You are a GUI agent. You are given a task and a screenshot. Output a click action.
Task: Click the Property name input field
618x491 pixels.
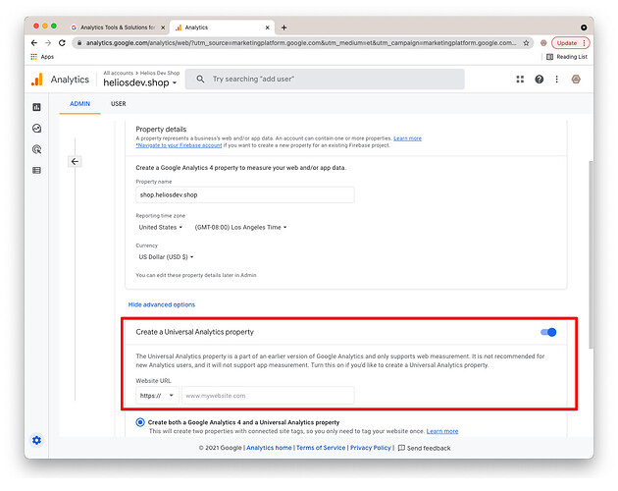pyautogui.click(x=245, y=195)
